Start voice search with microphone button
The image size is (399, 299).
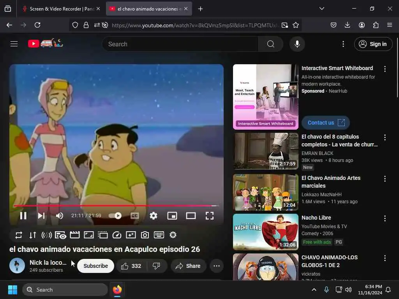[x=297, y=44]
